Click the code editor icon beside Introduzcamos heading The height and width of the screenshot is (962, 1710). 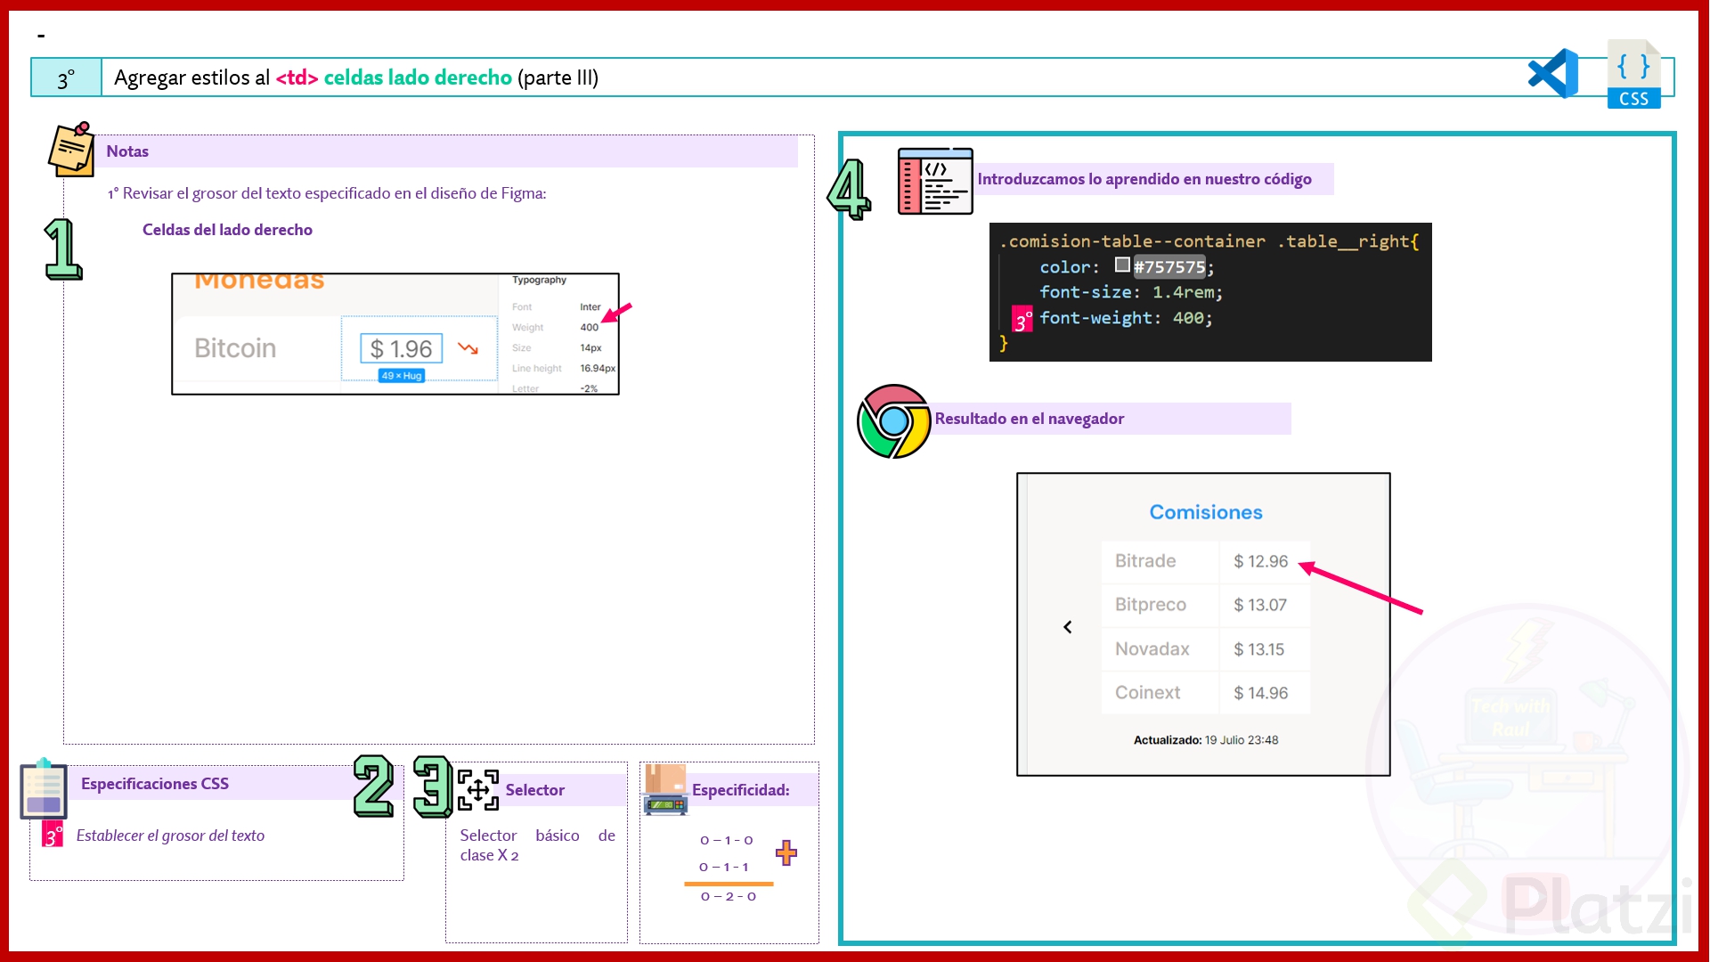[x=935, y=181]
